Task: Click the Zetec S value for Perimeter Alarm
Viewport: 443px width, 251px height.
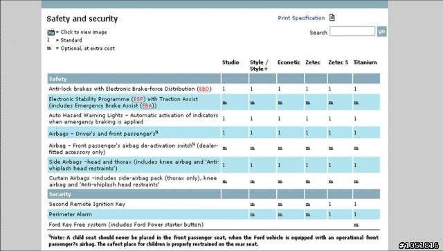Action: [329, 214]
